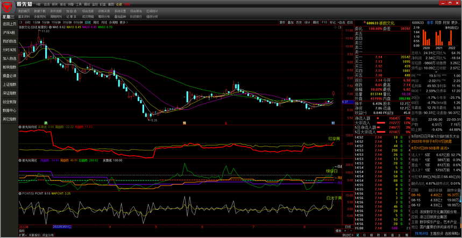Image resolution: width=462 pixels, height=238 pixels.
Task: Click the layout icon left of 分时
Action: click(20, 23)
